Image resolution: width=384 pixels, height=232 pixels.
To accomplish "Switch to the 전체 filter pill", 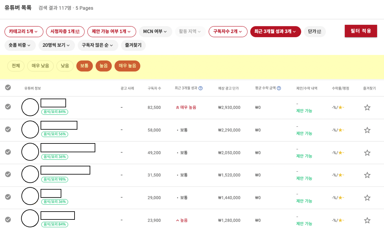I will [16, 66].
